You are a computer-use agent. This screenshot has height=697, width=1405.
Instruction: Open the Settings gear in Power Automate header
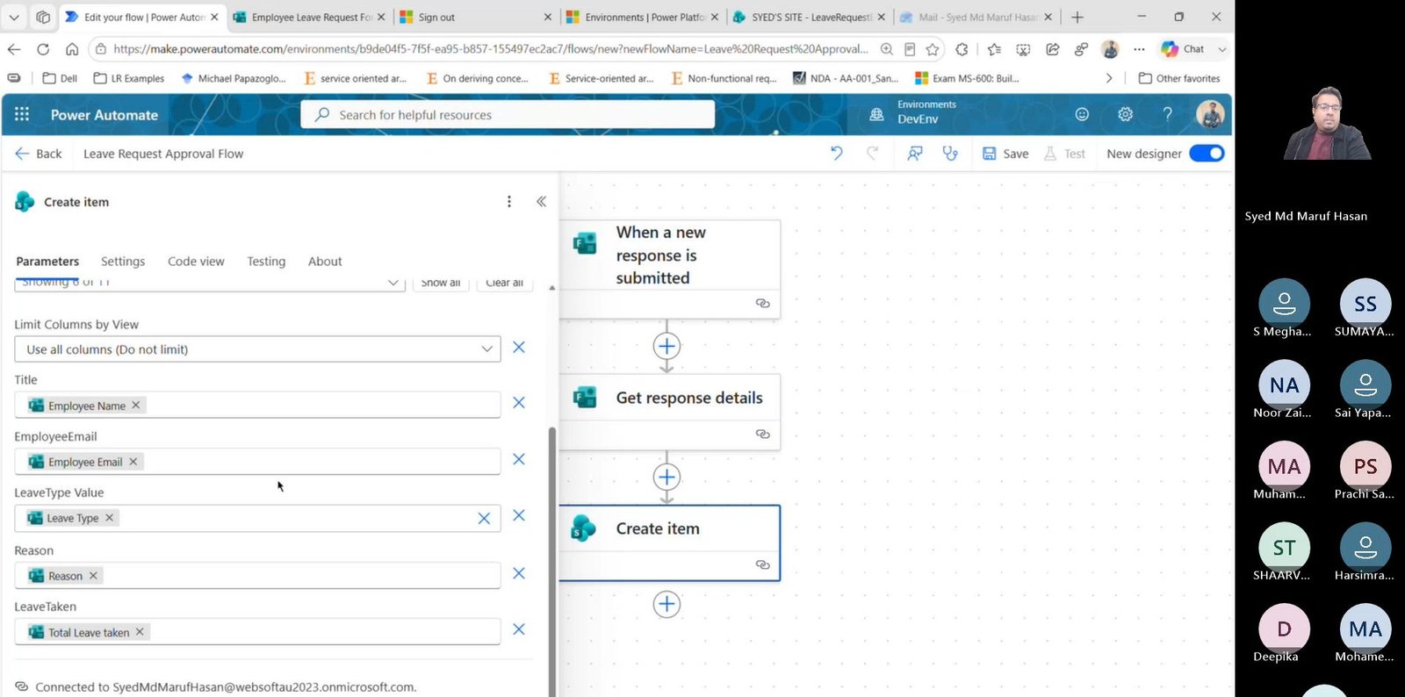click(1125, 114)
